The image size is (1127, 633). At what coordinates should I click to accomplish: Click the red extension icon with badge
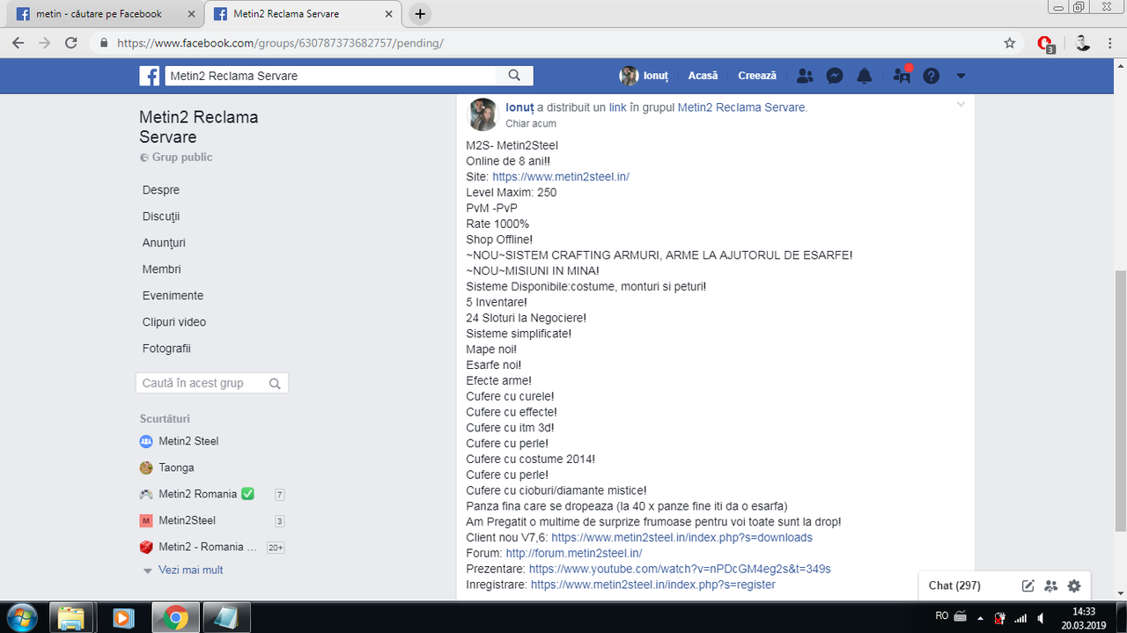(1045, 43)
